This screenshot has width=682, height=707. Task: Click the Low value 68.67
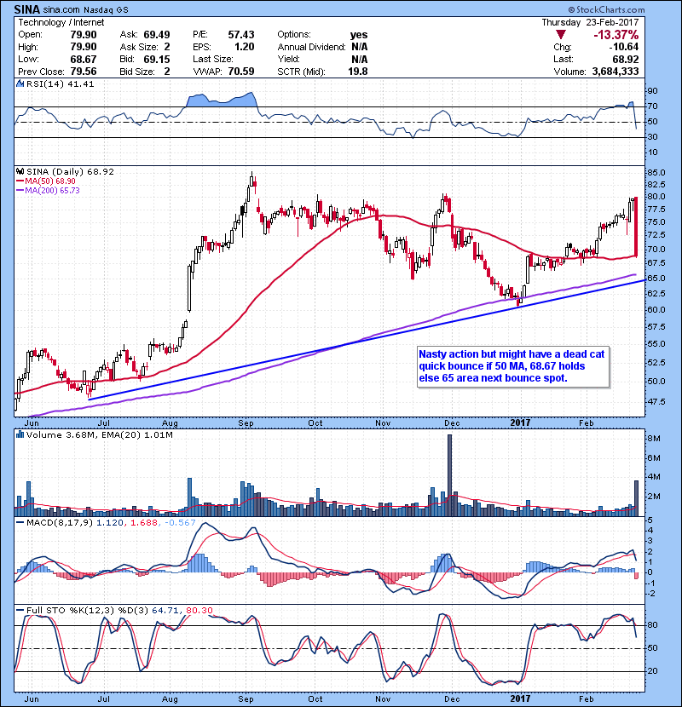84,59
